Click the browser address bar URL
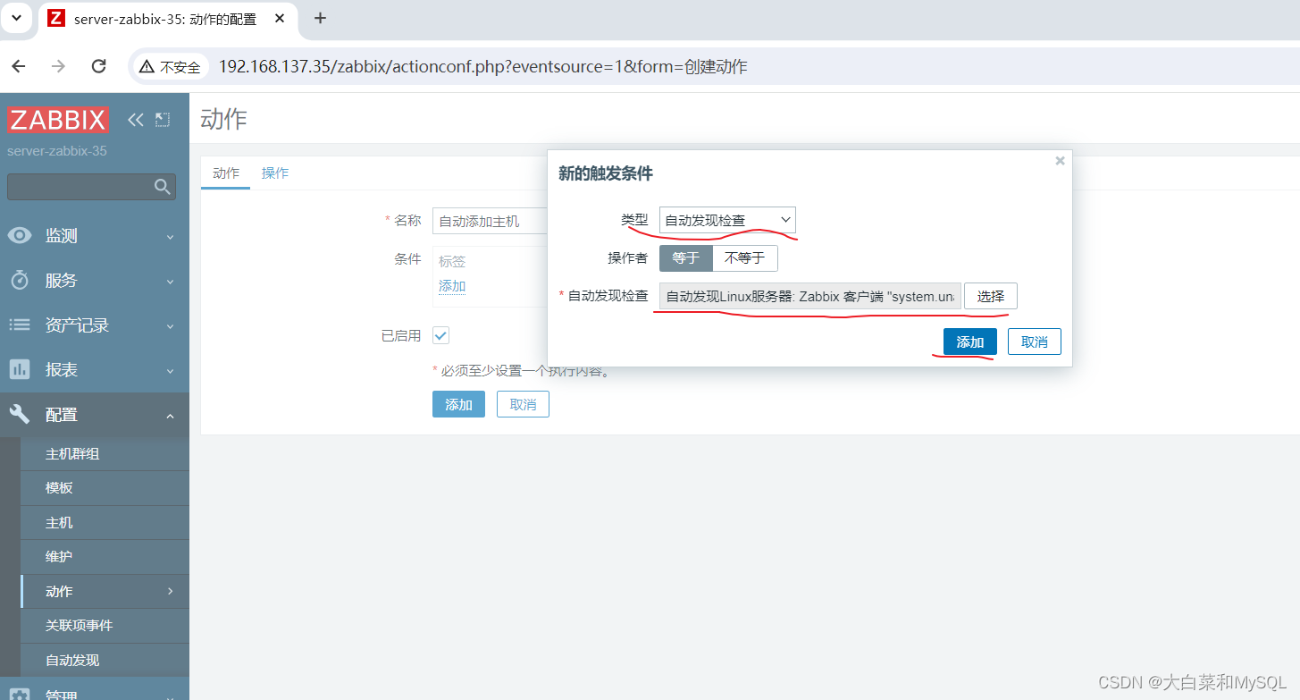The width and height of the screenshot is (1300, 700). [482, 66]
